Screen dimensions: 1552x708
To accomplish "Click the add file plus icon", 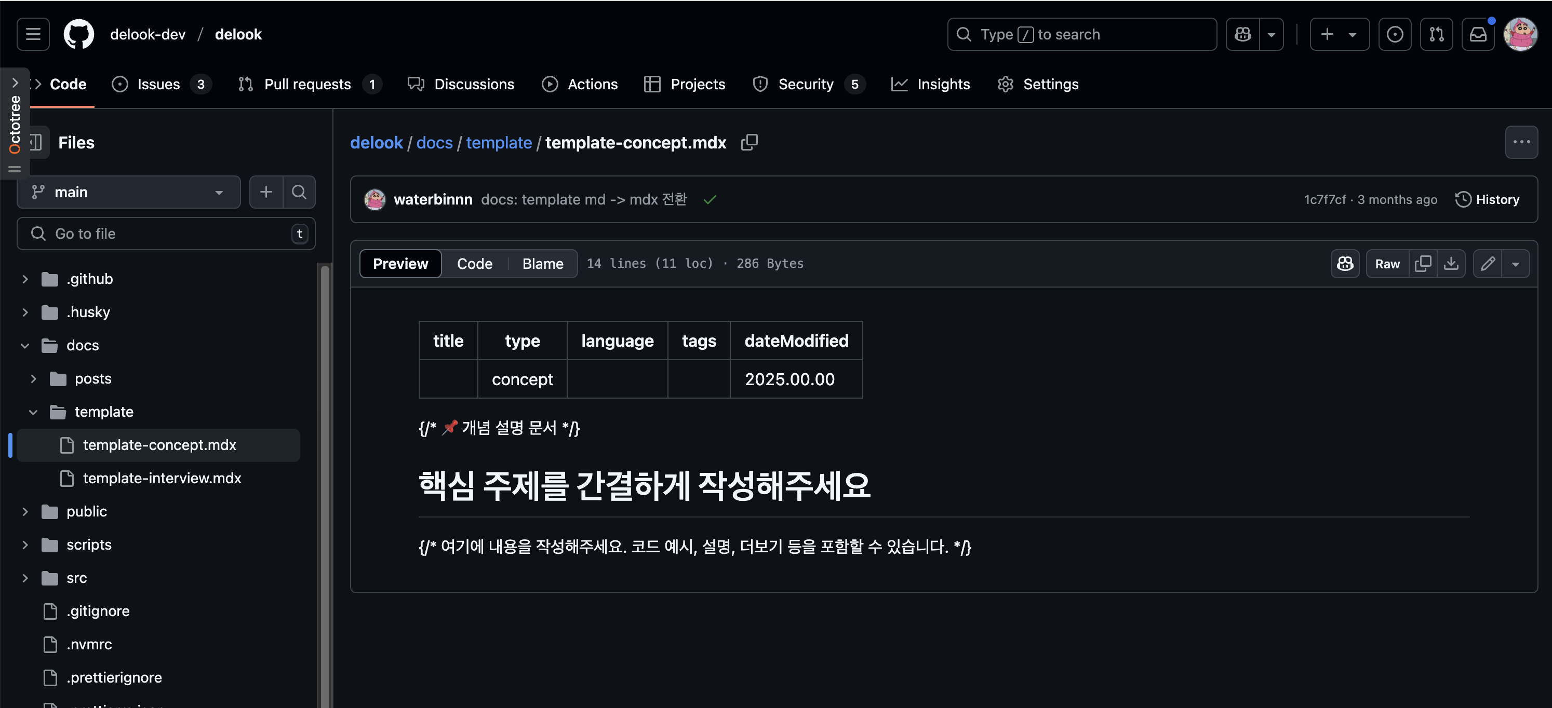I will (x=266, y=192).
